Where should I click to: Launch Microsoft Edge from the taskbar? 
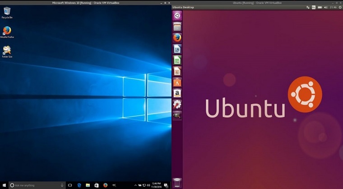(79, 185)
